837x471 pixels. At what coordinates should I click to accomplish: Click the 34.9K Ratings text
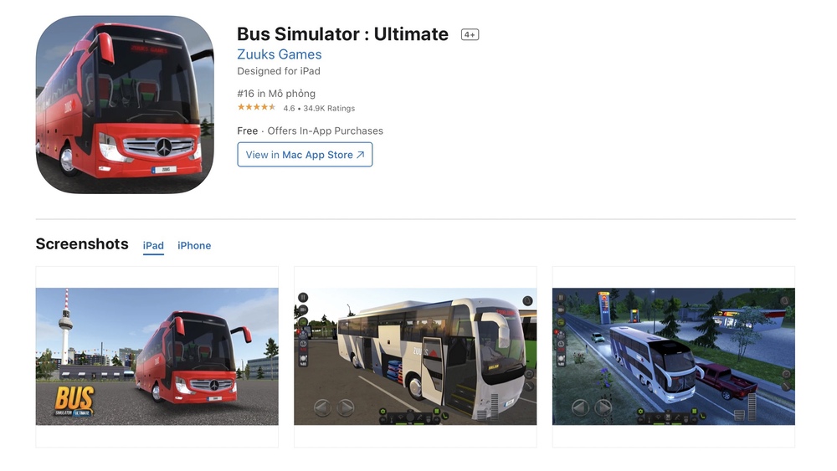click(x=329, y=108)
